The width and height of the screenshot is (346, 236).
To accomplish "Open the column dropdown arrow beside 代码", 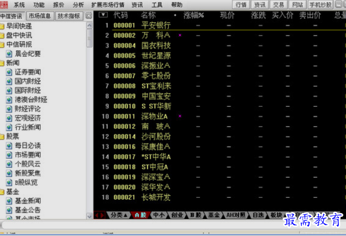I will pyautogui.click(x=103, y=15).
